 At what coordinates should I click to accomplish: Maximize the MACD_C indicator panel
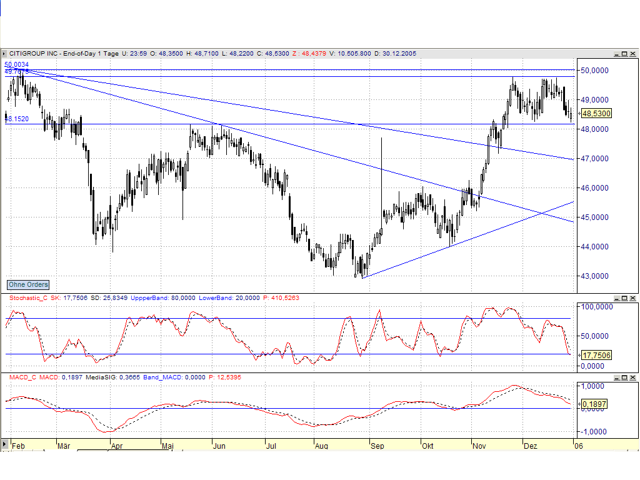pos(624,377)
